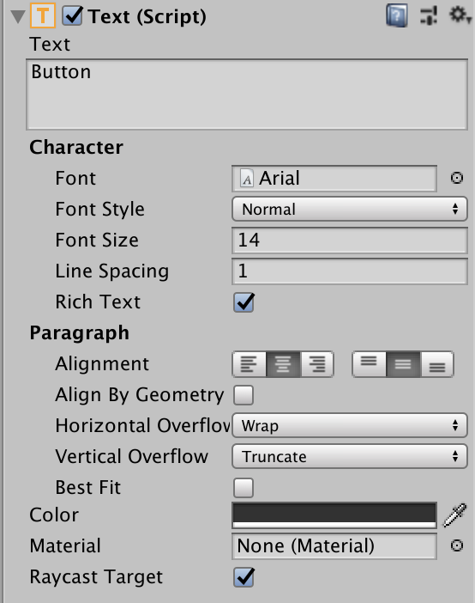This screenshot has height=603, width=475.
Task: Open the Color swatch picker
Action: [x=334, y=515]
